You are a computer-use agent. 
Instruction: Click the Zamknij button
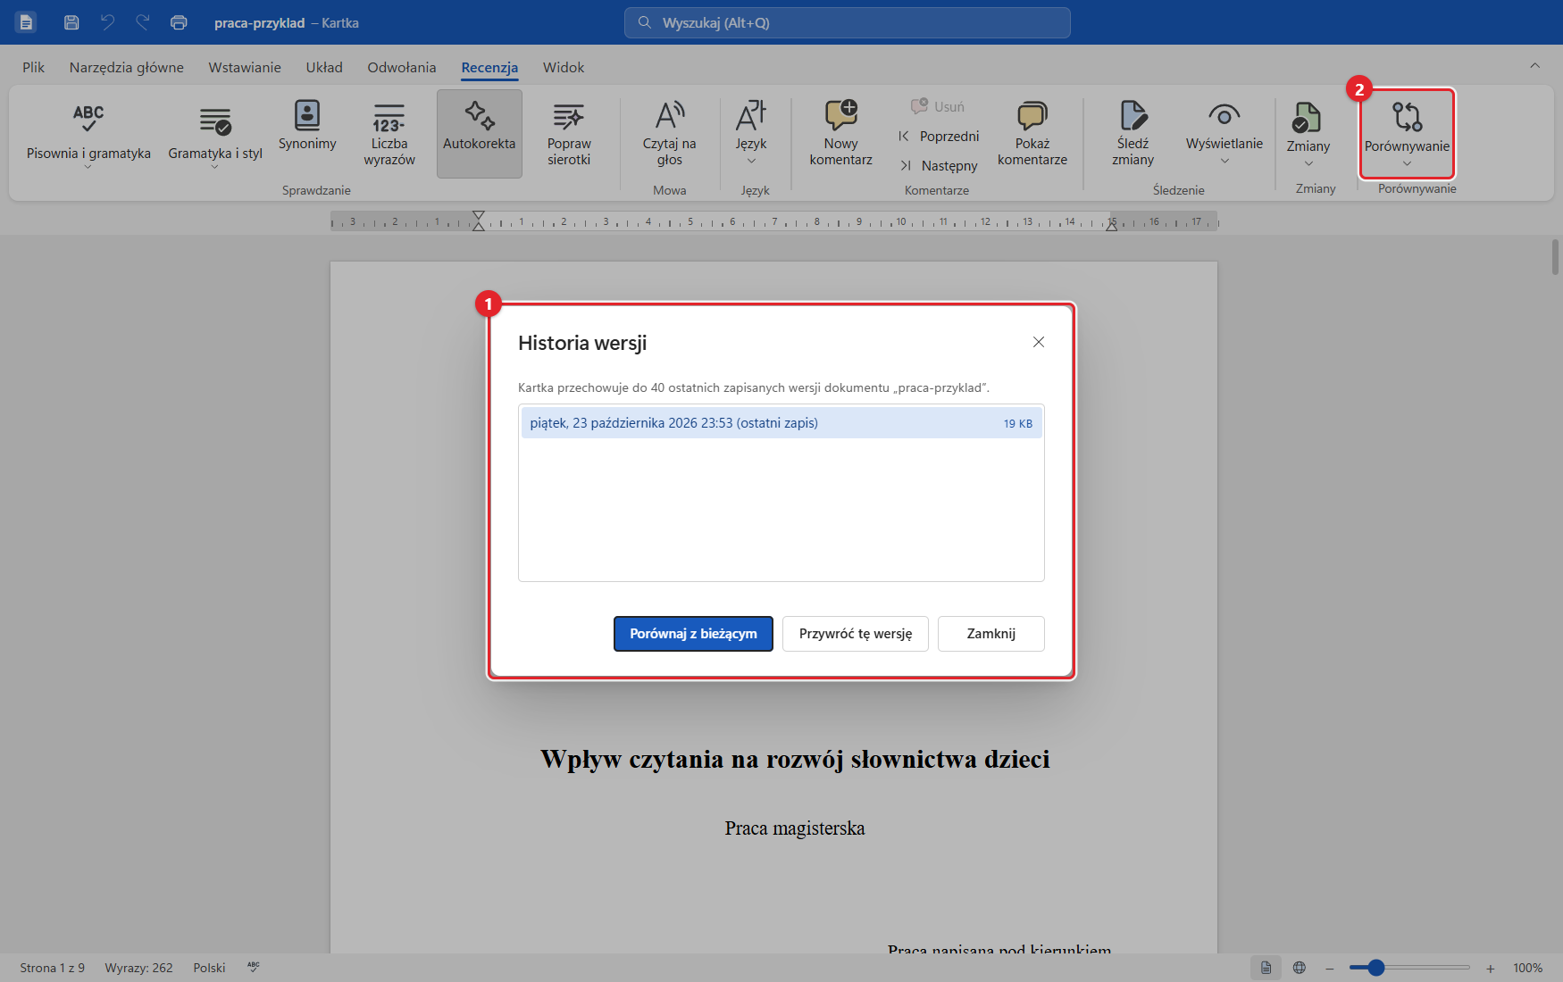click(991, 634)
